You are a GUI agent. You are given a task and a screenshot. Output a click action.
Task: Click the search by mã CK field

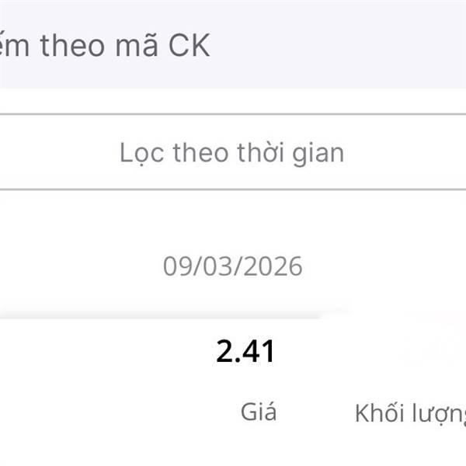[x=233, y=45]
